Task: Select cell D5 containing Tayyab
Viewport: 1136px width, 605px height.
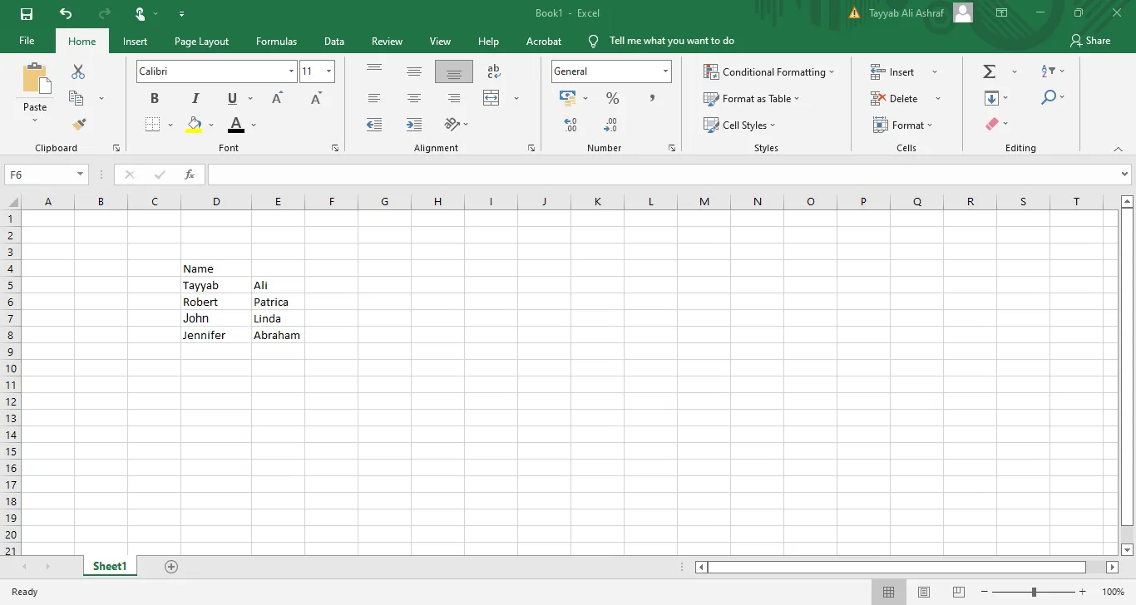Action: (215, 285)
